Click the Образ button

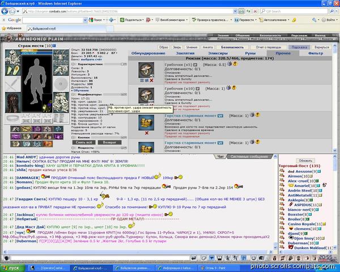[x=164, y=47]
